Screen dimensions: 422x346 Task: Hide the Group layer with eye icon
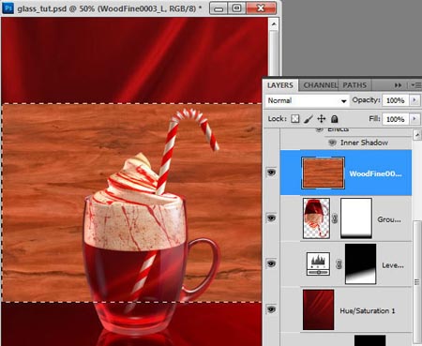pyautogui.click(x=271, y=218)
